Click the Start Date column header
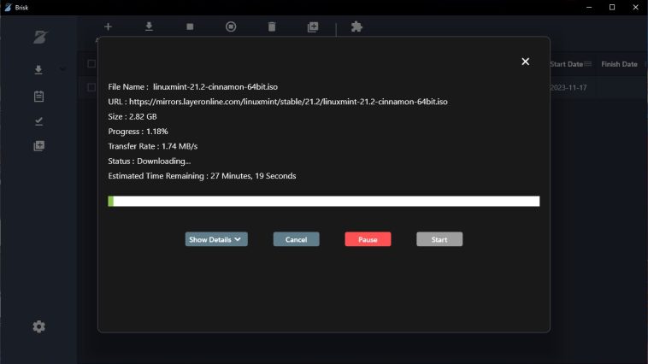 tap(566, 64)
